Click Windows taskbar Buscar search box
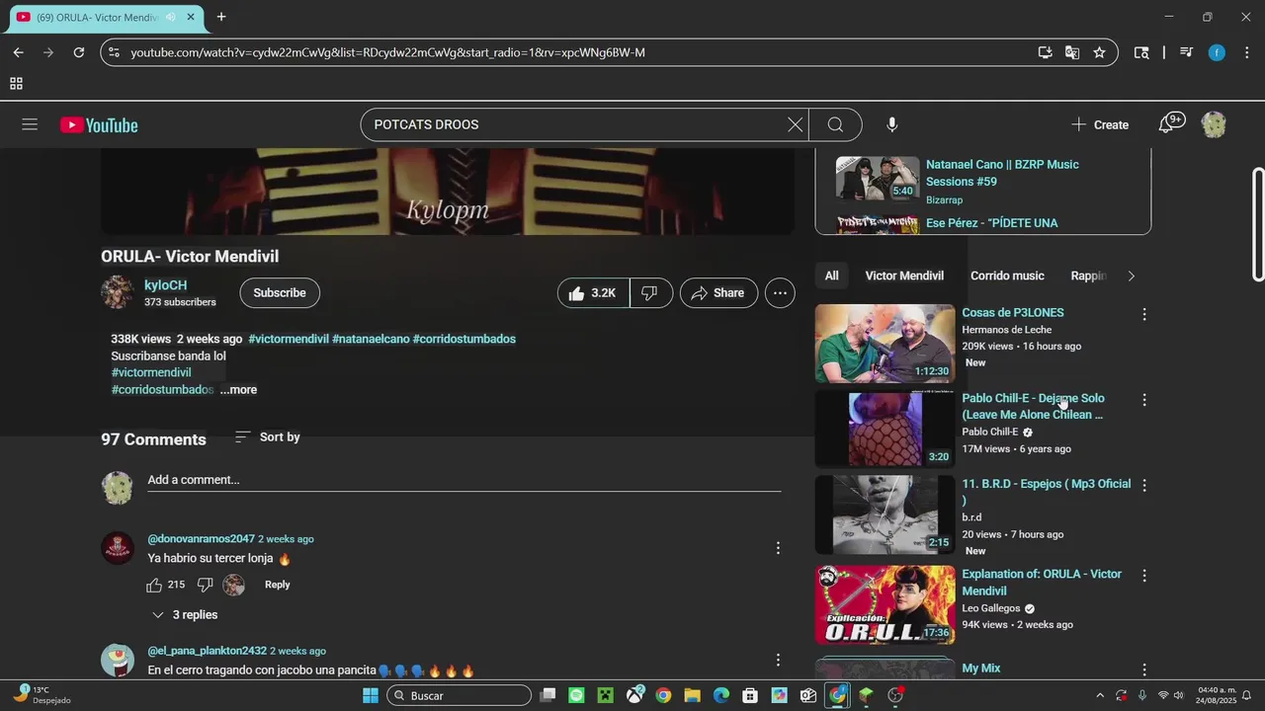The width and height of the screenshot is (1265, 711). pos(459,695)
